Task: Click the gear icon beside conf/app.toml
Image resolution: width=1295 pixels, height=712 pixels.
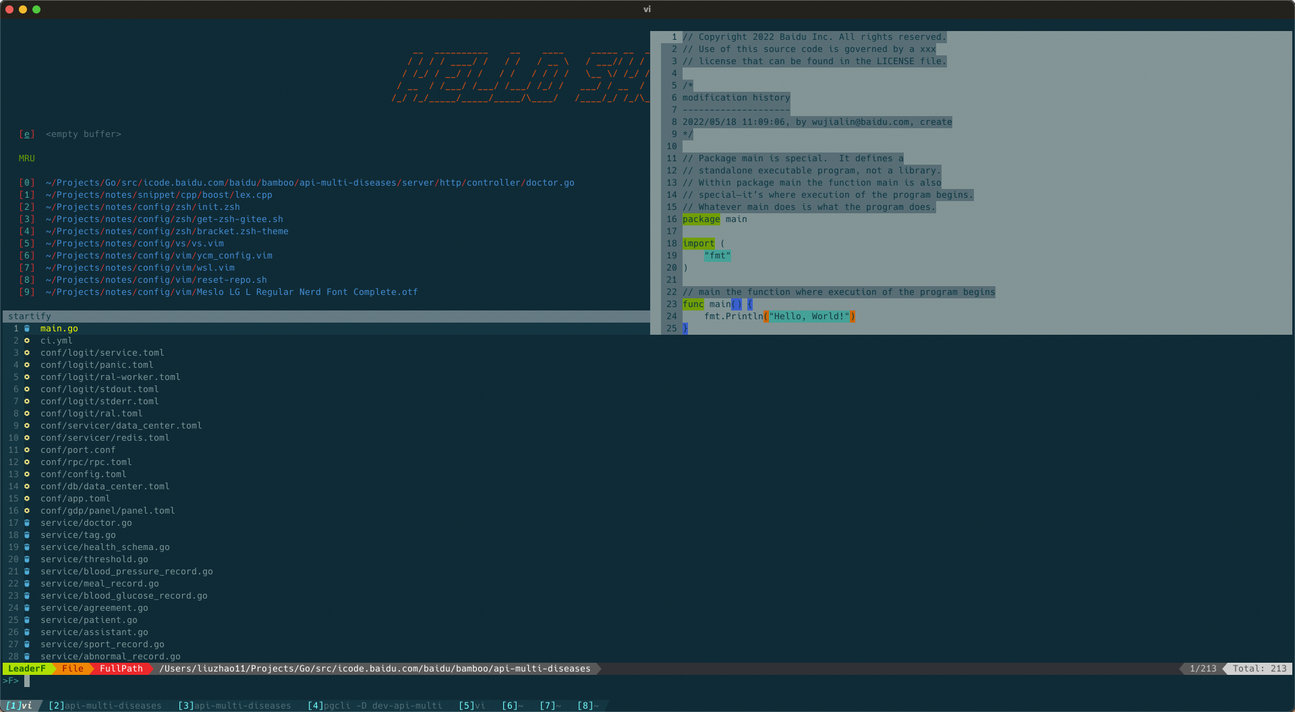Action: coord(26,499)
